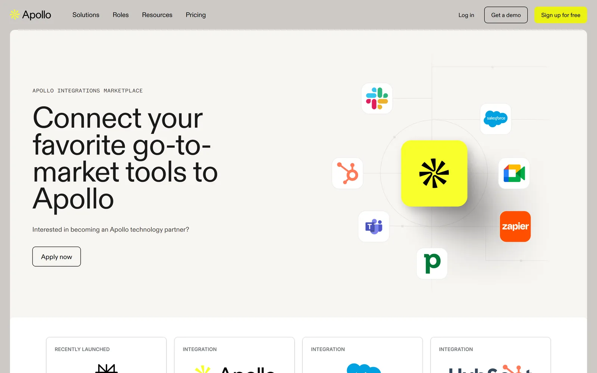The height and width of the screenshot is (373, 597).
Task: Open the Recently Launched card
Action: click(x=106, y=355)
